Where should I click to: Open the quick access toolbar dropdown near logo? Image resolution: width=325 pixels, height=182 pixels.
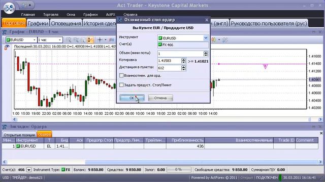29,6
